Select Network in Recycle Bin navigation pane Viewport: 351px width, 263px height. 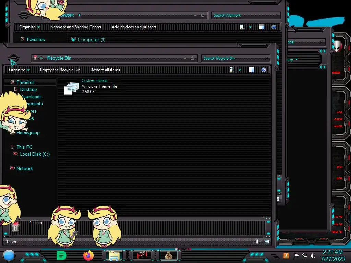coord(25,168)
